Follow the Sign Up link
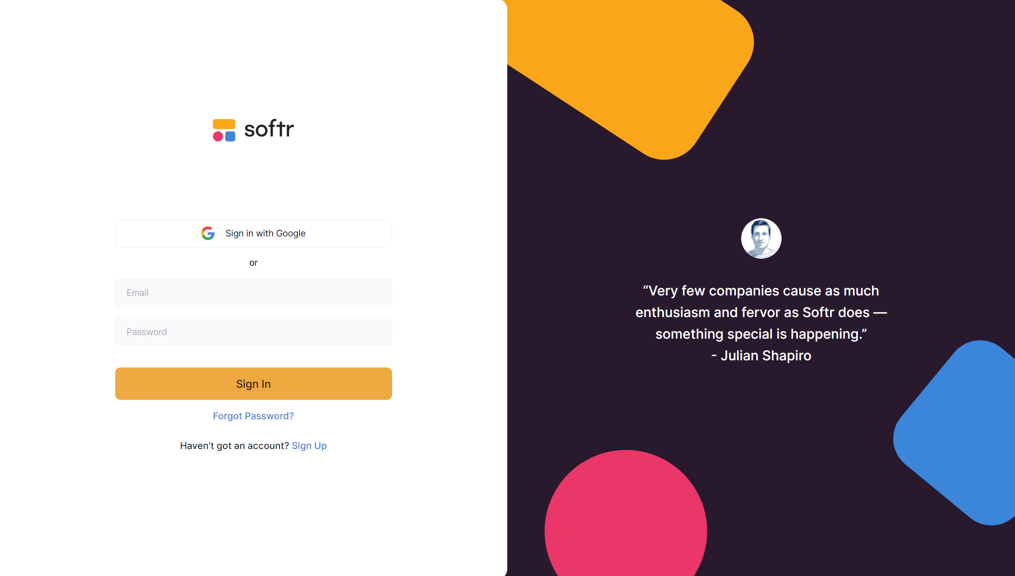 click(x=309, y=446)
